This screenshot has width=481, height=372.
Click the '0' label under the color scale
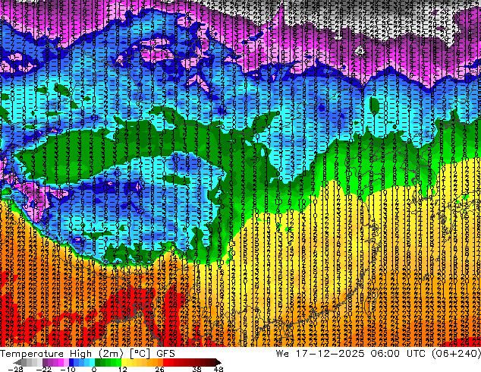pos(94,369)
